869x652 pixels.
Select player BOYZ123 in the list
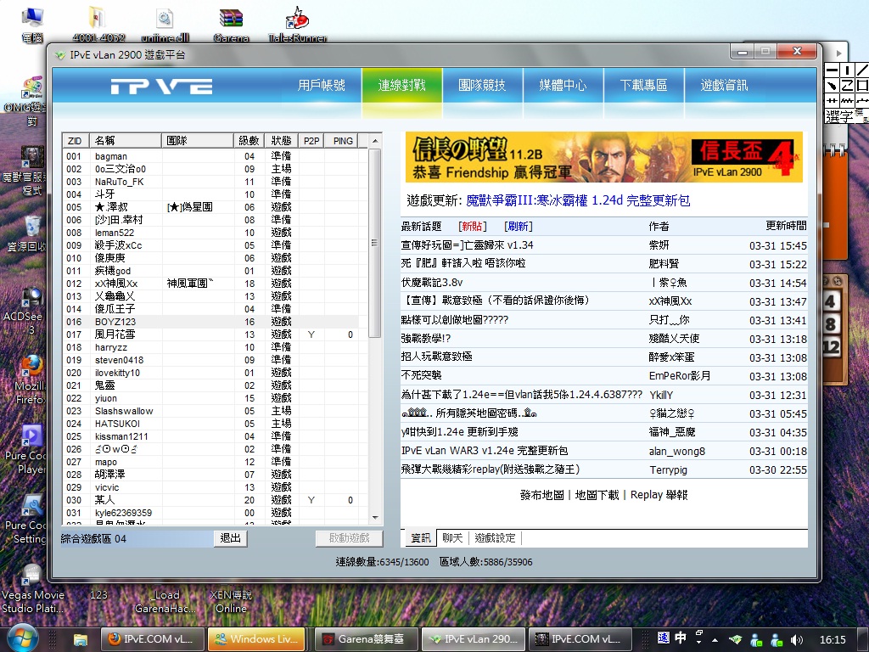[x=115, y=322]
